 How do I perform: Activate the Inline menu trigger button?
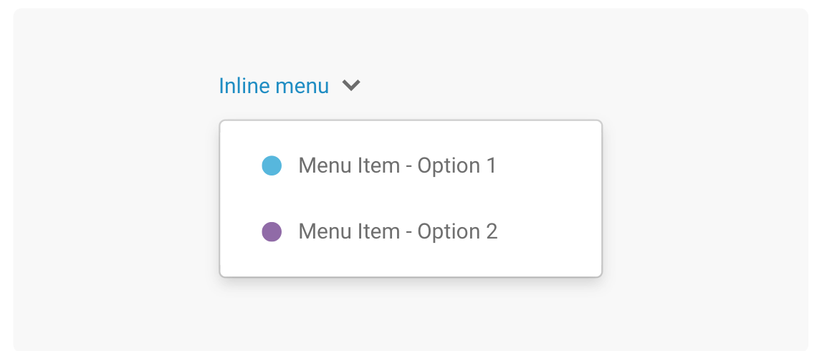click(290, 85)
